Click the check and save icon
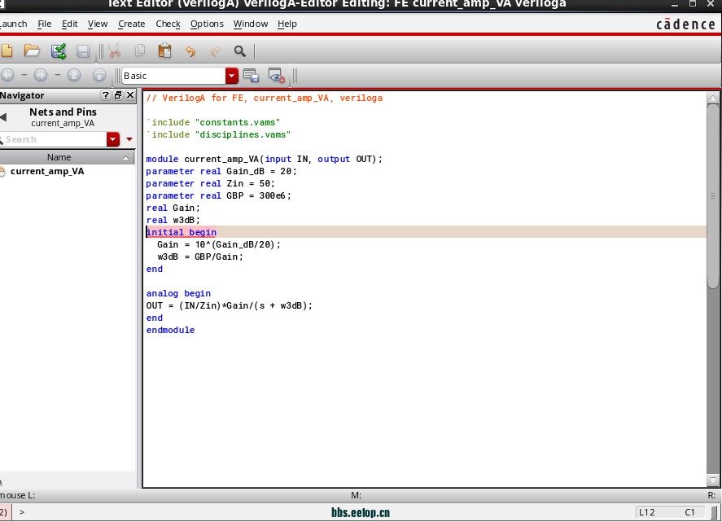Viewport: 722px width, 522px height. coord(59,51)
